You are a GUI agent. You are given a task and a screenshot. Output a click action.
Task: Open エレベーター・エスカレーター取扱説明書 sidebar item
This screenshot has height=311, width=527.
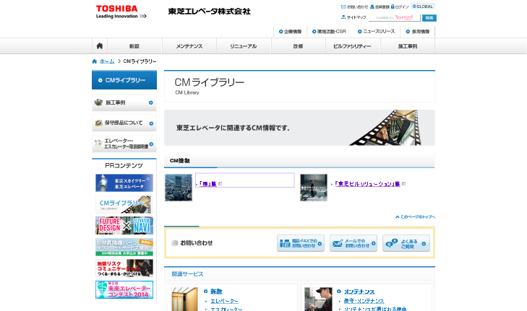(x=124, y=144)
